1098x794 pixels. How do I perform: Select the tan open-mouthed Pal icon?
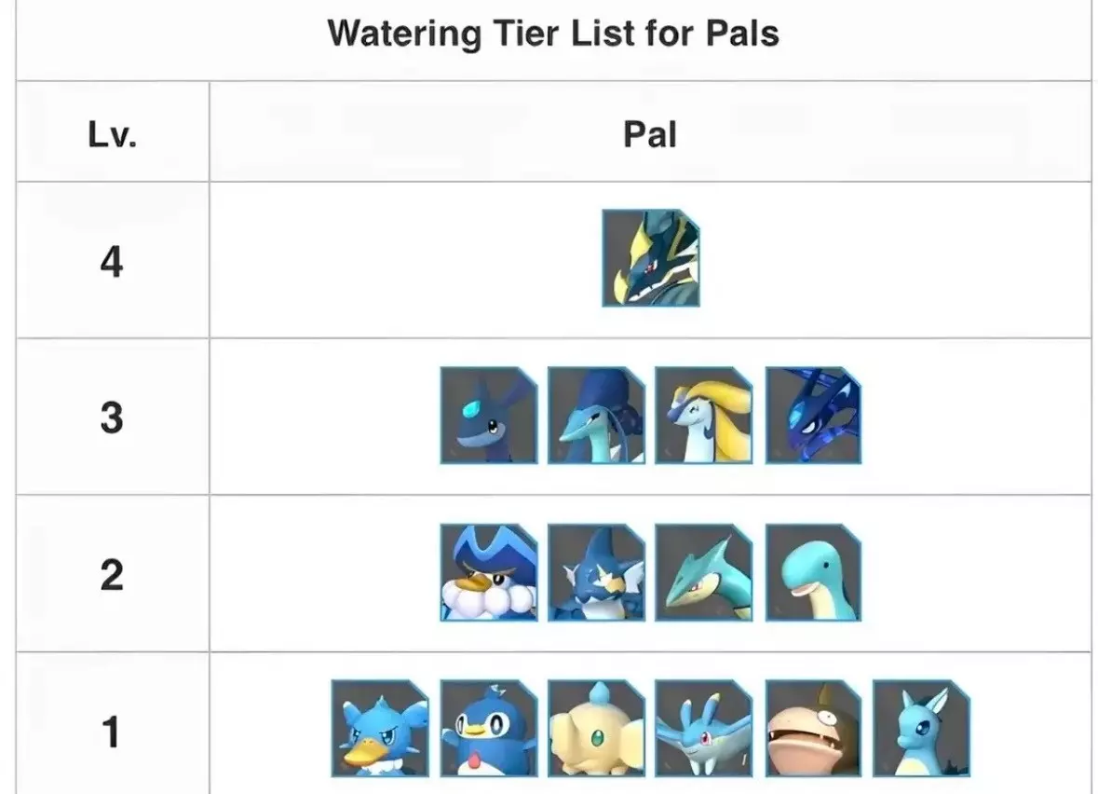coord(813,728)
